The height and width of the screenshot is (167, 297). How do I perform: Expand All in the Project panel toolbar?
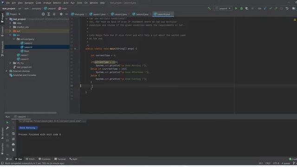pos(49,14)
